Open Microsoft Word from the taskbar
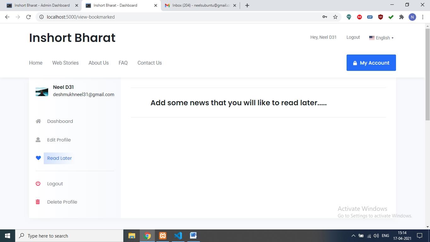Image resolution: width=430 pixels, height=242 pixels. (193, 236)
